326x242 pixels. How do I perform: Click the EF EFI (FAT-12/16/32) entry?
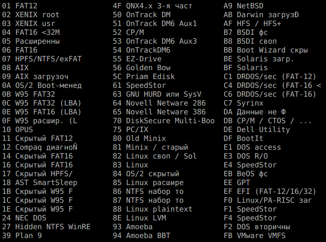(x=270, y=191)
